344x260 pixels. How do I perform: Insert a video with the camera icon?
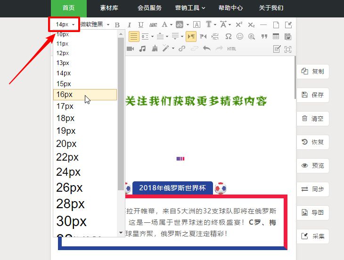point(131,49)
